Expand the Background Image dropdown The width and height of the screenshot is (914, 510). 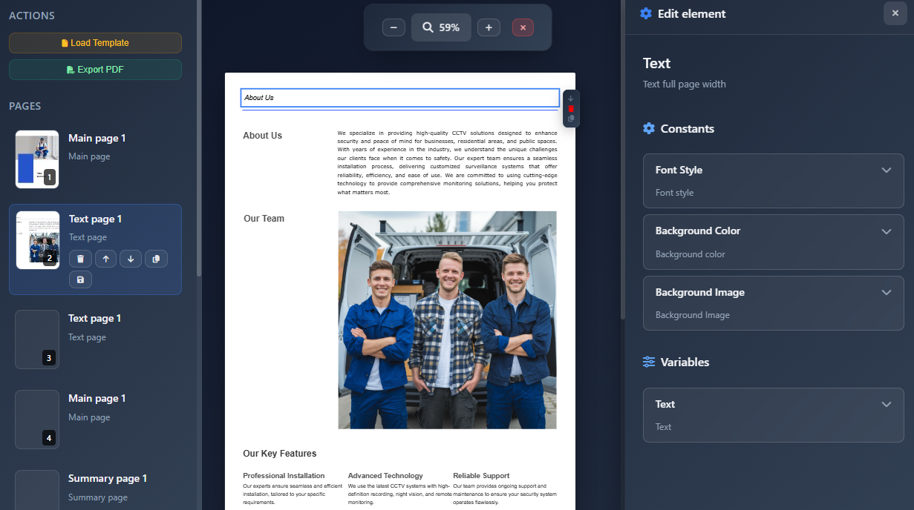click(x=886, y=292)
